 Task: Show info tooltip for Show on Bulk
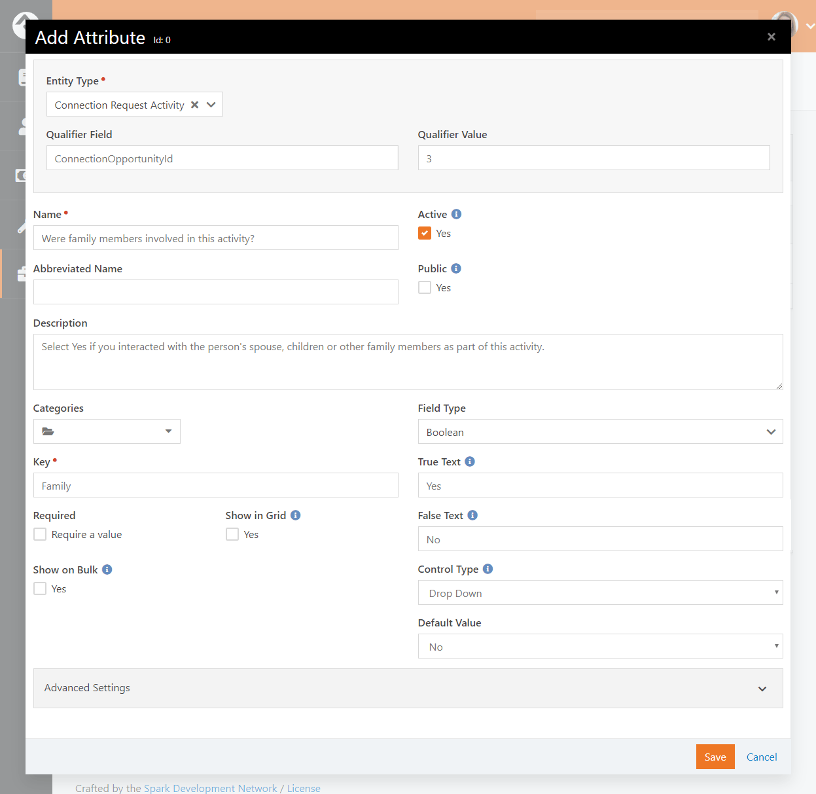click(x=107, y=569)
